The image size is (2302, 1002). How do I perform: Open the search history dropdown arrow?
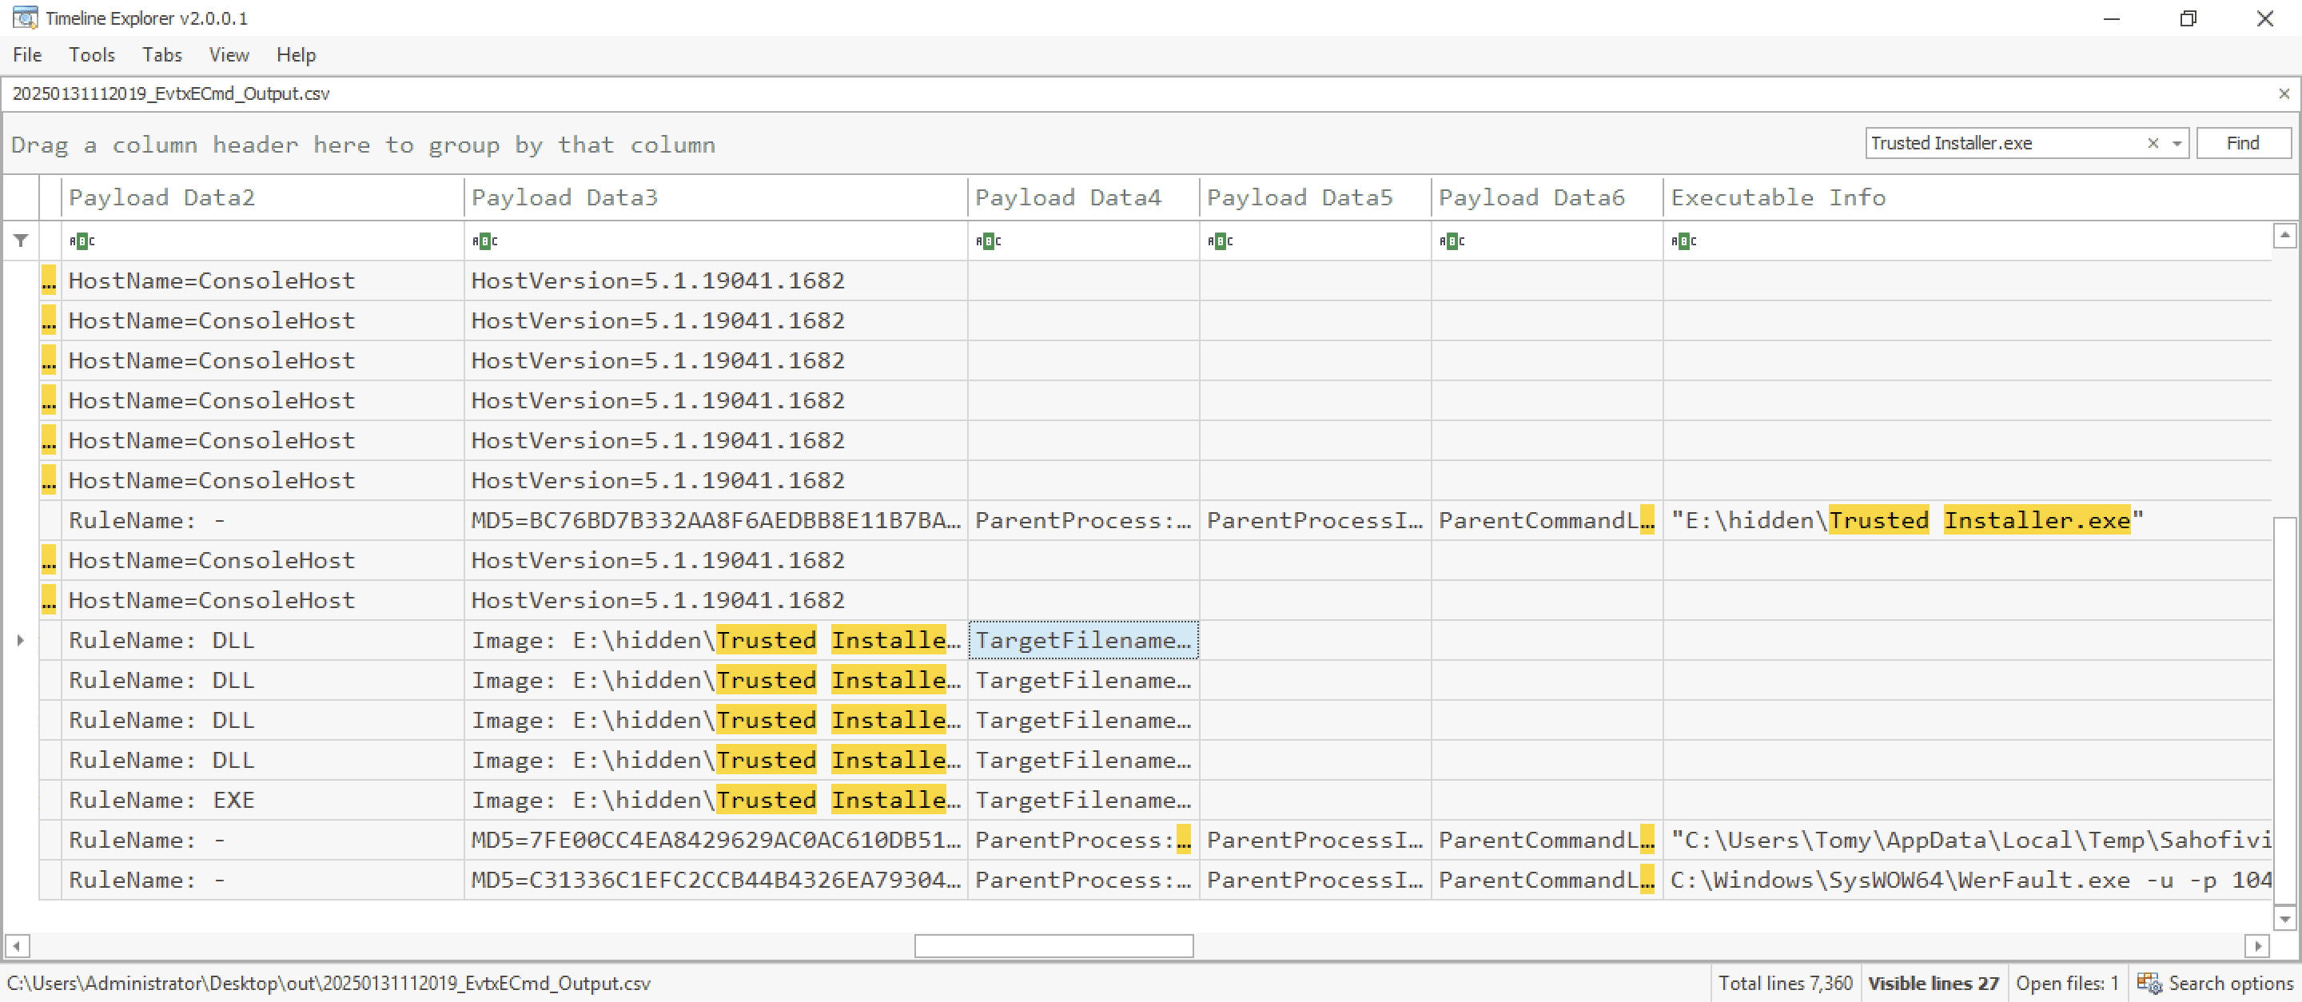(x=2177, y=144)
